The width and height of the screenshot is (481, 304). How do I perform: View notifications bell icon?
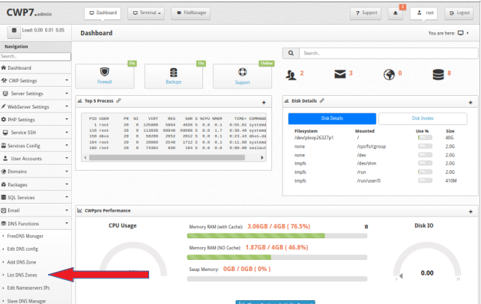tap(396, 13)
